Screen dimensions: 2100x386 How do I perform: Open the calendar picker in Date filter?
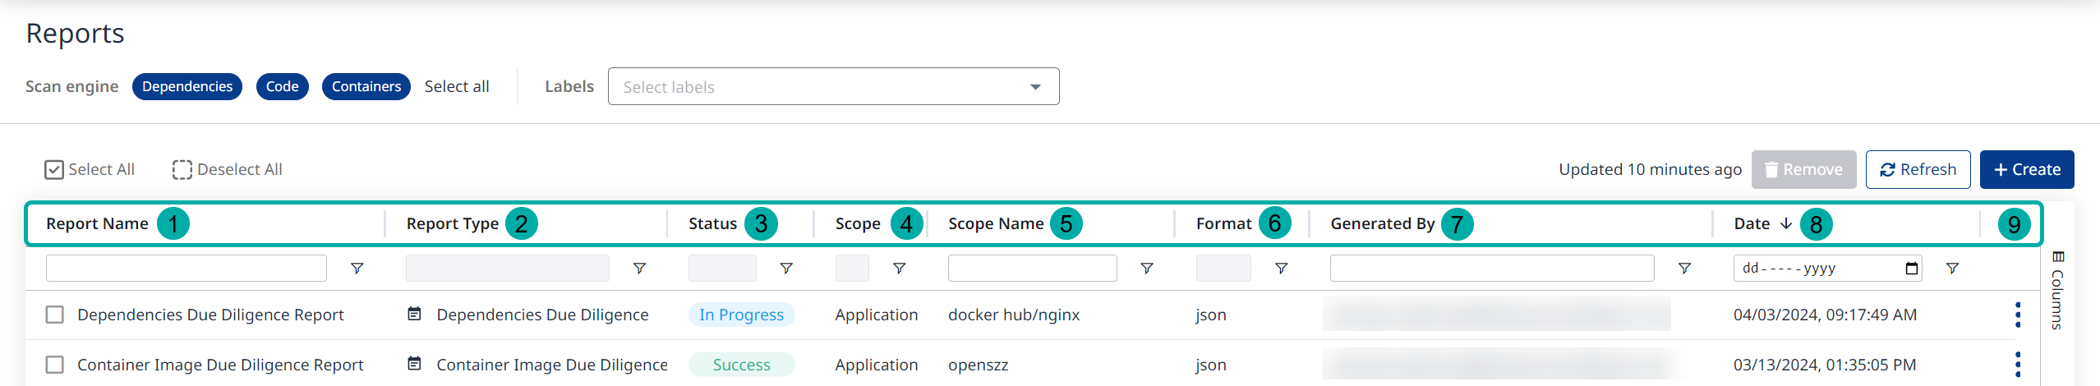click(1911, 269)
